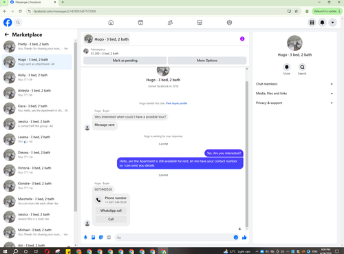
Task: Click the chat list scrollbar
Action: click(76, 126)
